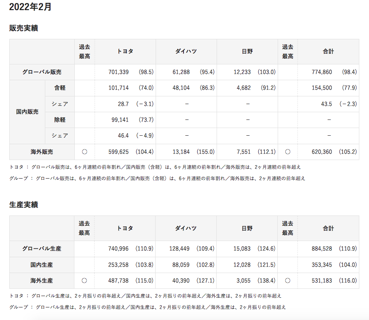Viewport: 369px width, 320px height.
Task: Click Hino domestic production value 12,028
Action: 242,265
